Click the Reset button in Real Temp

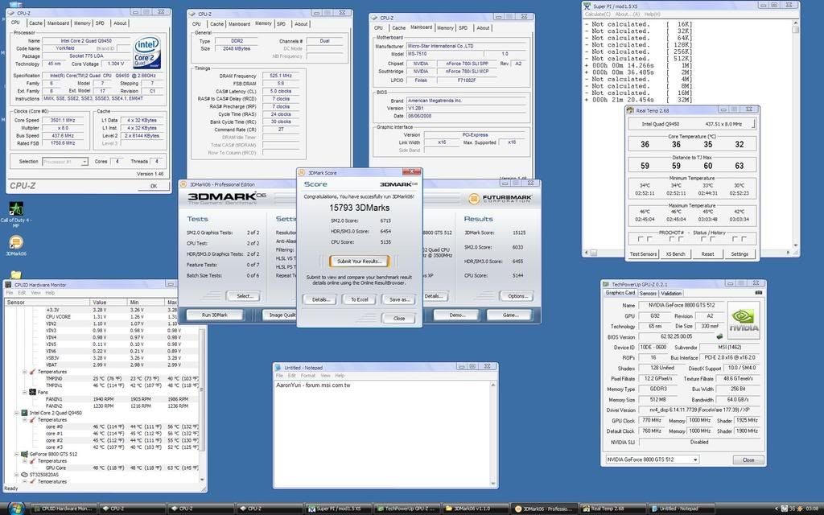tap(707, 253)
